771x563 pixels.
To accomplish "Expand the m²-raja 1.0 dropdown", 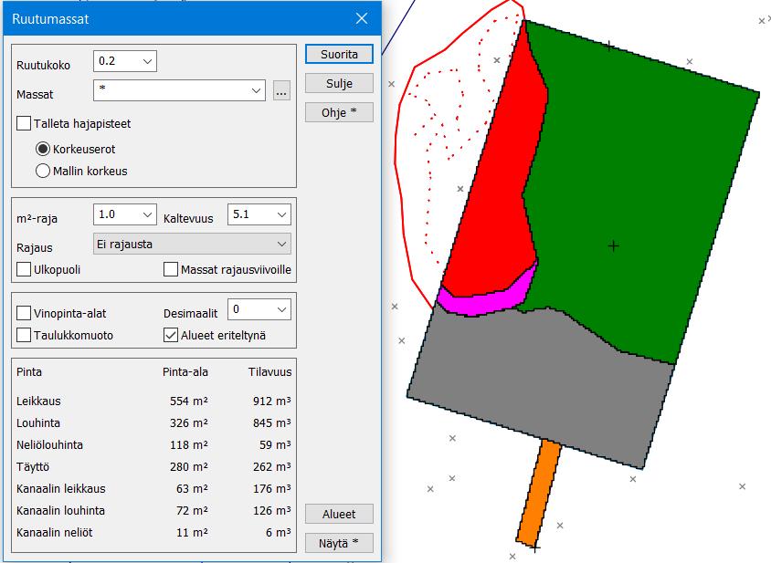I will click(x=147, y=214).
